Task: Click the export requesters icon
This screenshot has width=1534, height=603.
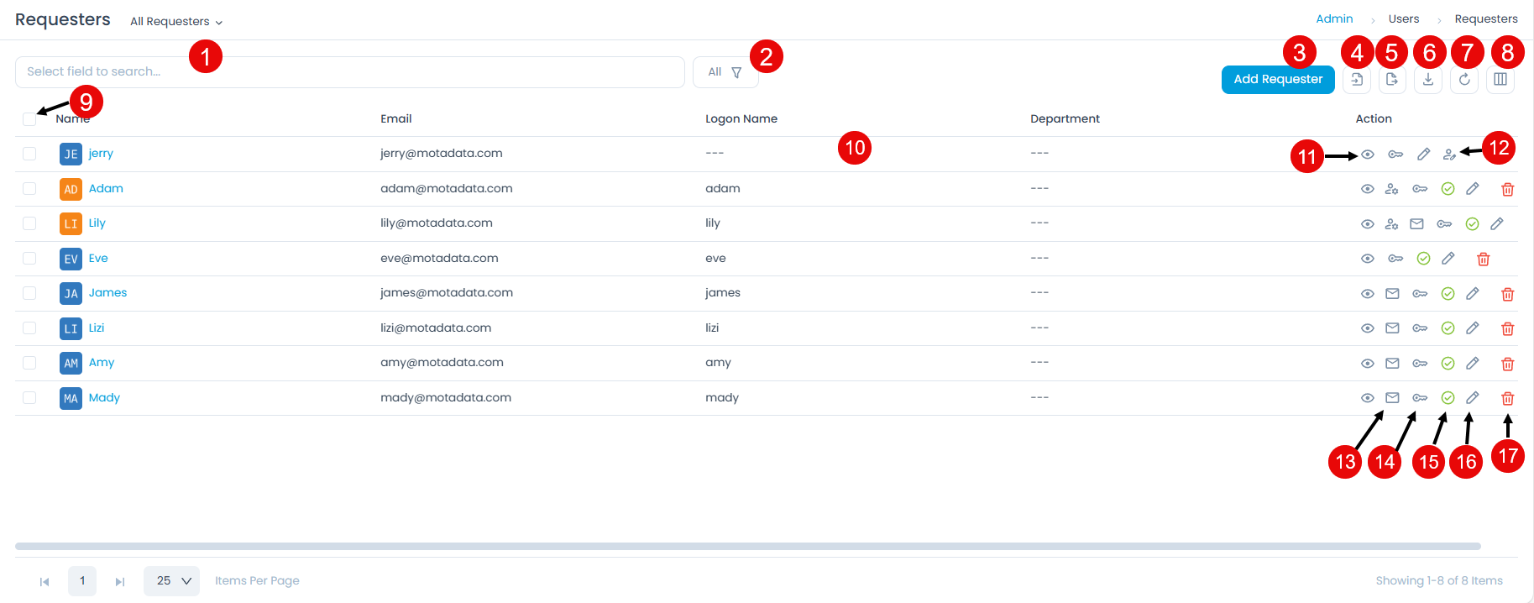Action: coord(1392,80)
